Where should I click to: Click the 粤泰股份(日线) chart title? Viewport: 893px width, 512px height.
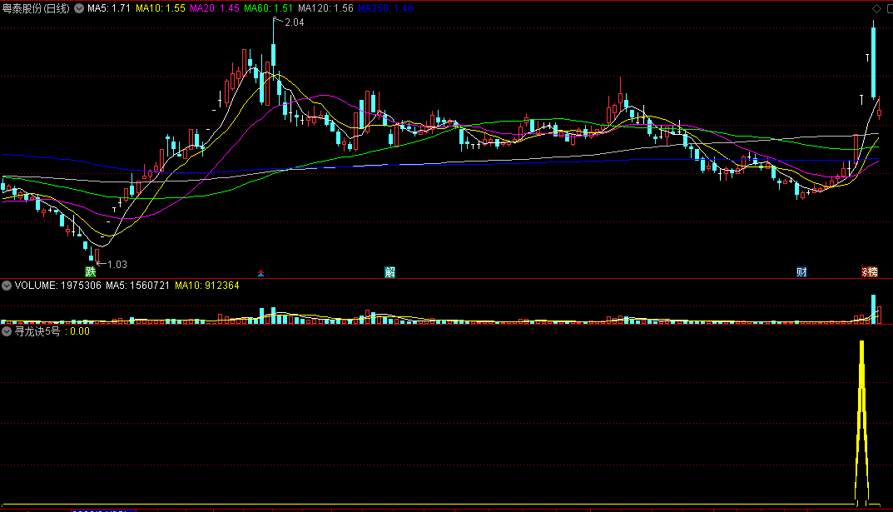[x=36, y=8]
